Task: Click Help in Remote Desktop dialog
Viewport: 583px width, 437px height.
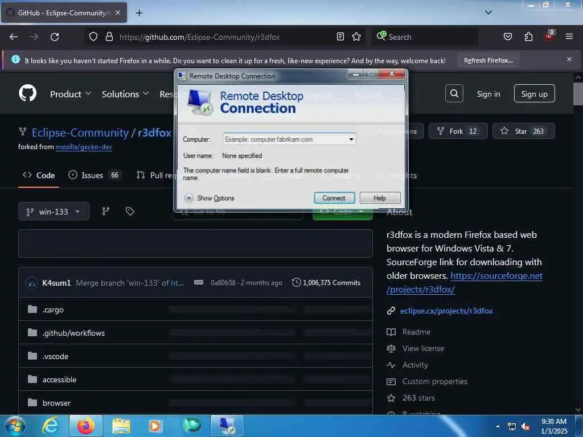Action: tap(380, 198)
